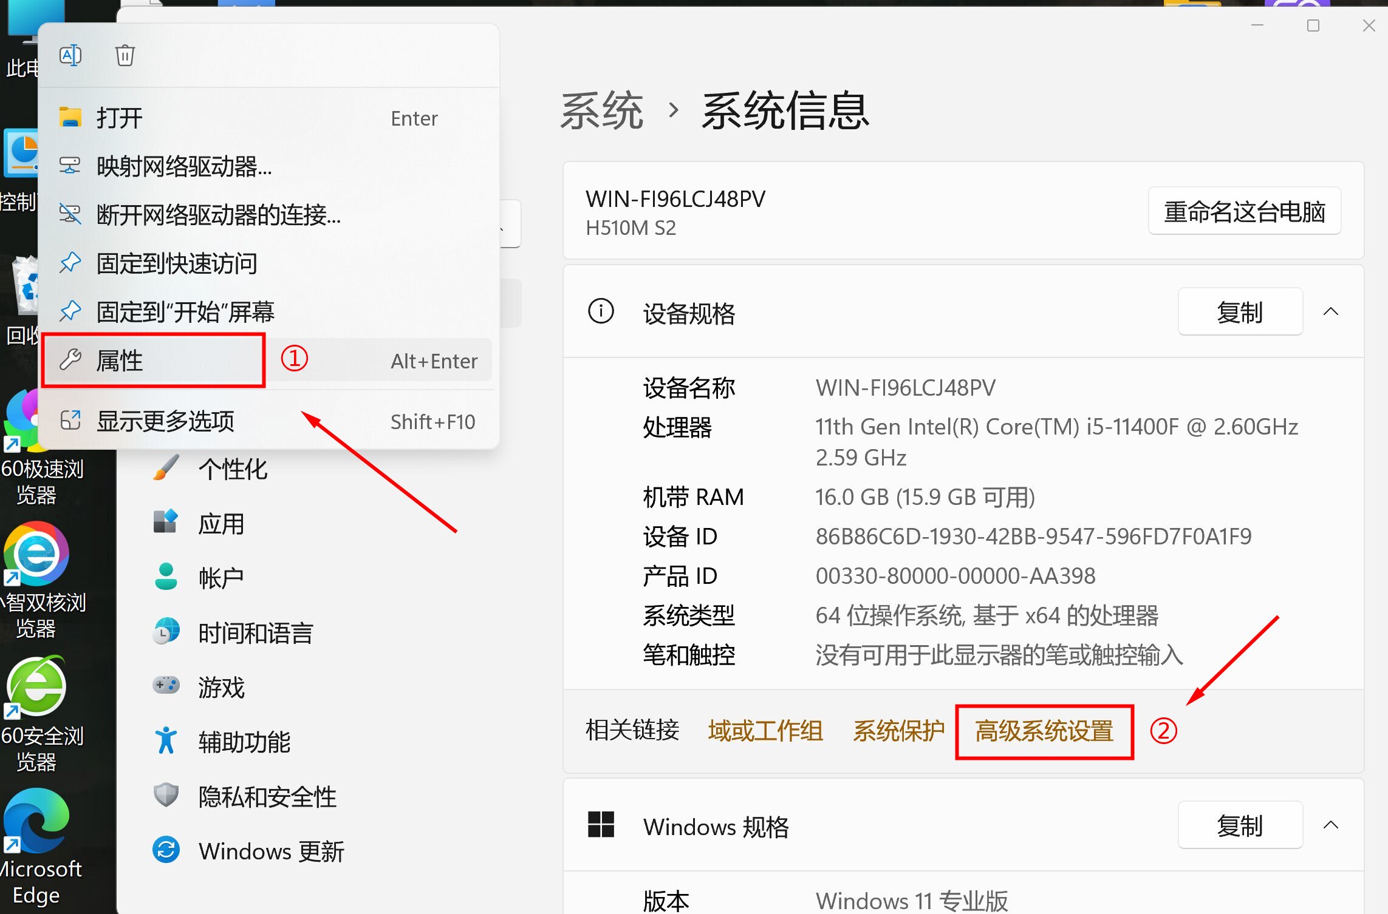Image resolution: width=1388 pixels, height=914 pixels.
Task: Click 显示更多选项 in context menu
Action: 268,421
